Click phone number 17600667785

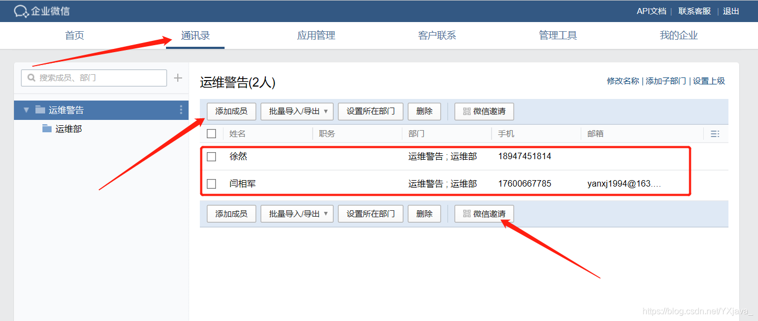coord(524,184)
